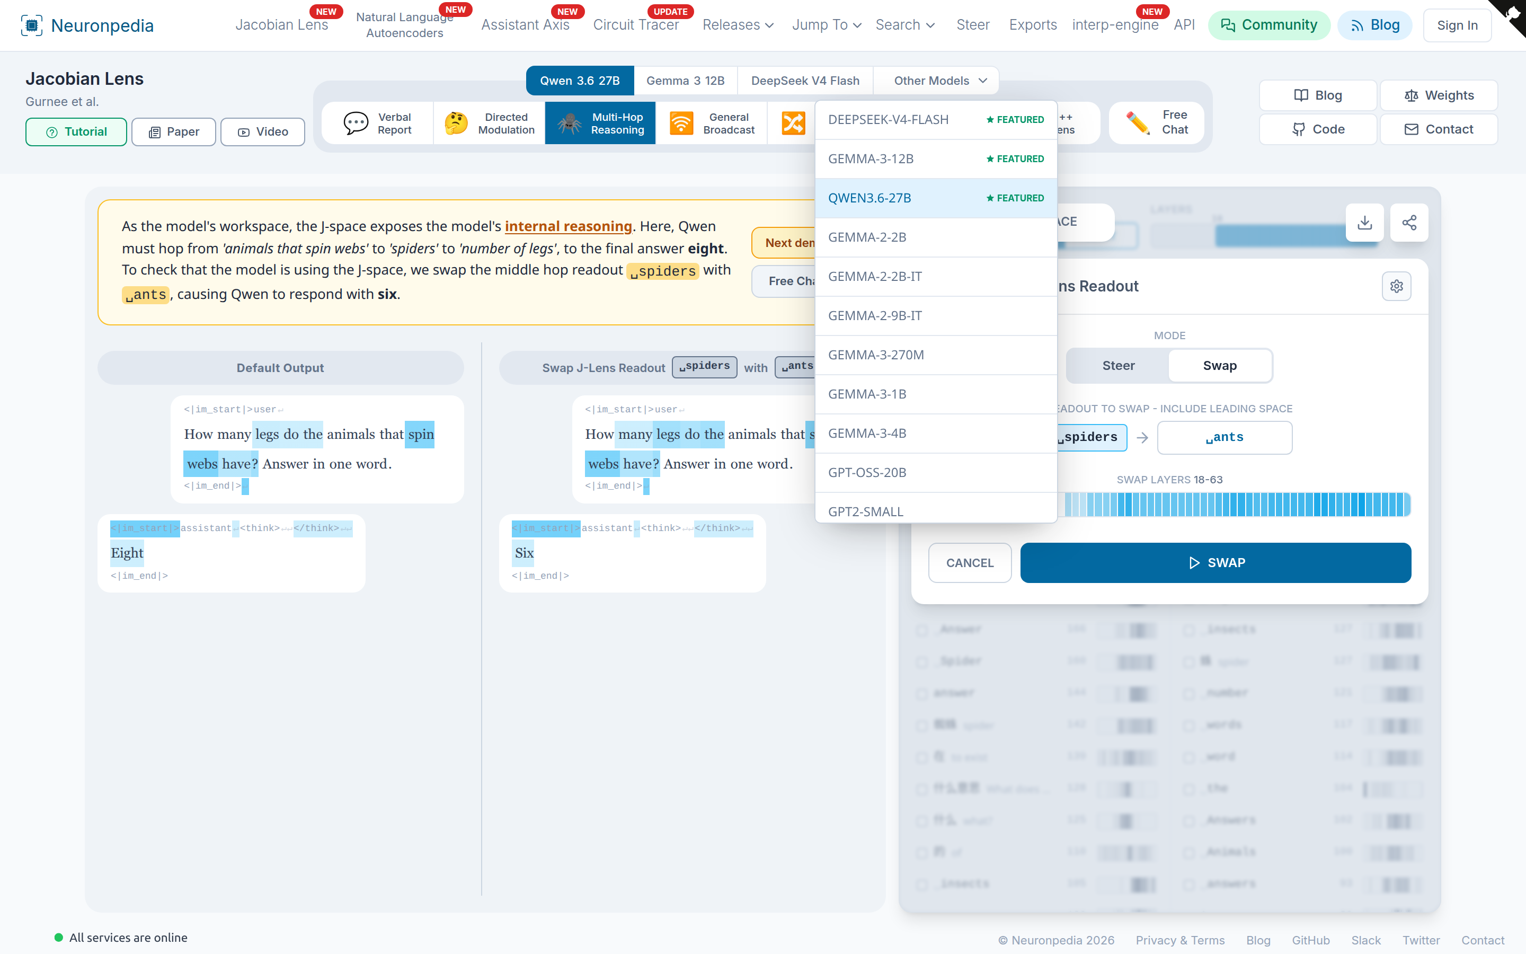The height and width of the screenshot is (954, 1526).
Task: Open the Lens Readout settings gear
Action: tap(1397, 286)
